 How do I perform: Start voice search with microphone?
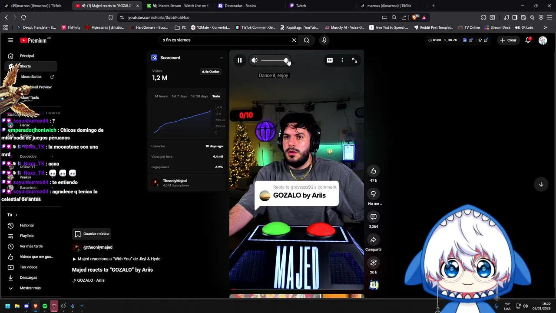pyautogui.click(x=324, y=40)
